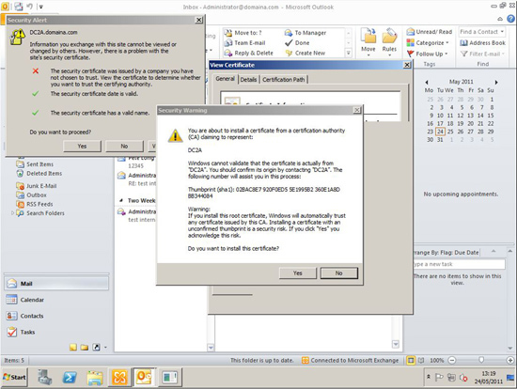Select the Reply & Delete quick step
517x389 pixels.
click(x=248, y=53)
